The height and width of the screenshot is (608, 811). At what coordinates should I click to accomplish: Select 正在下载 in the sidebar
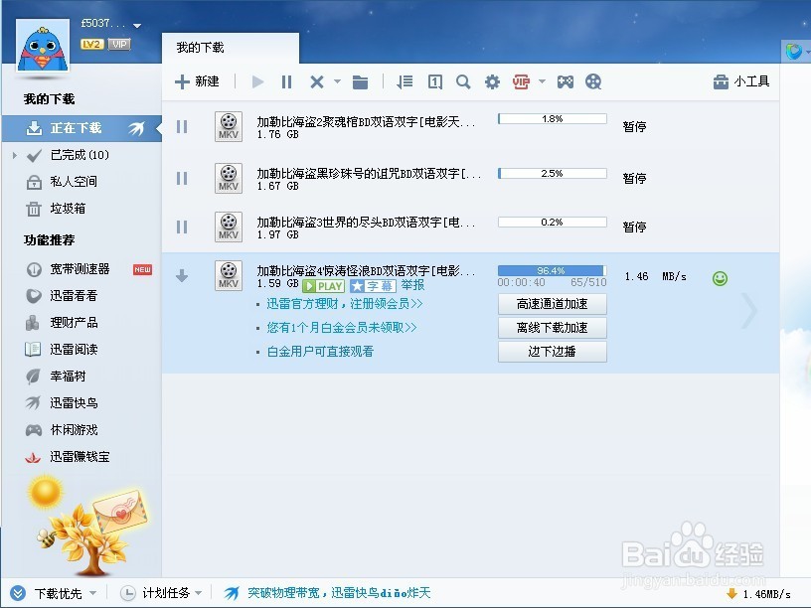pos(81,128)
